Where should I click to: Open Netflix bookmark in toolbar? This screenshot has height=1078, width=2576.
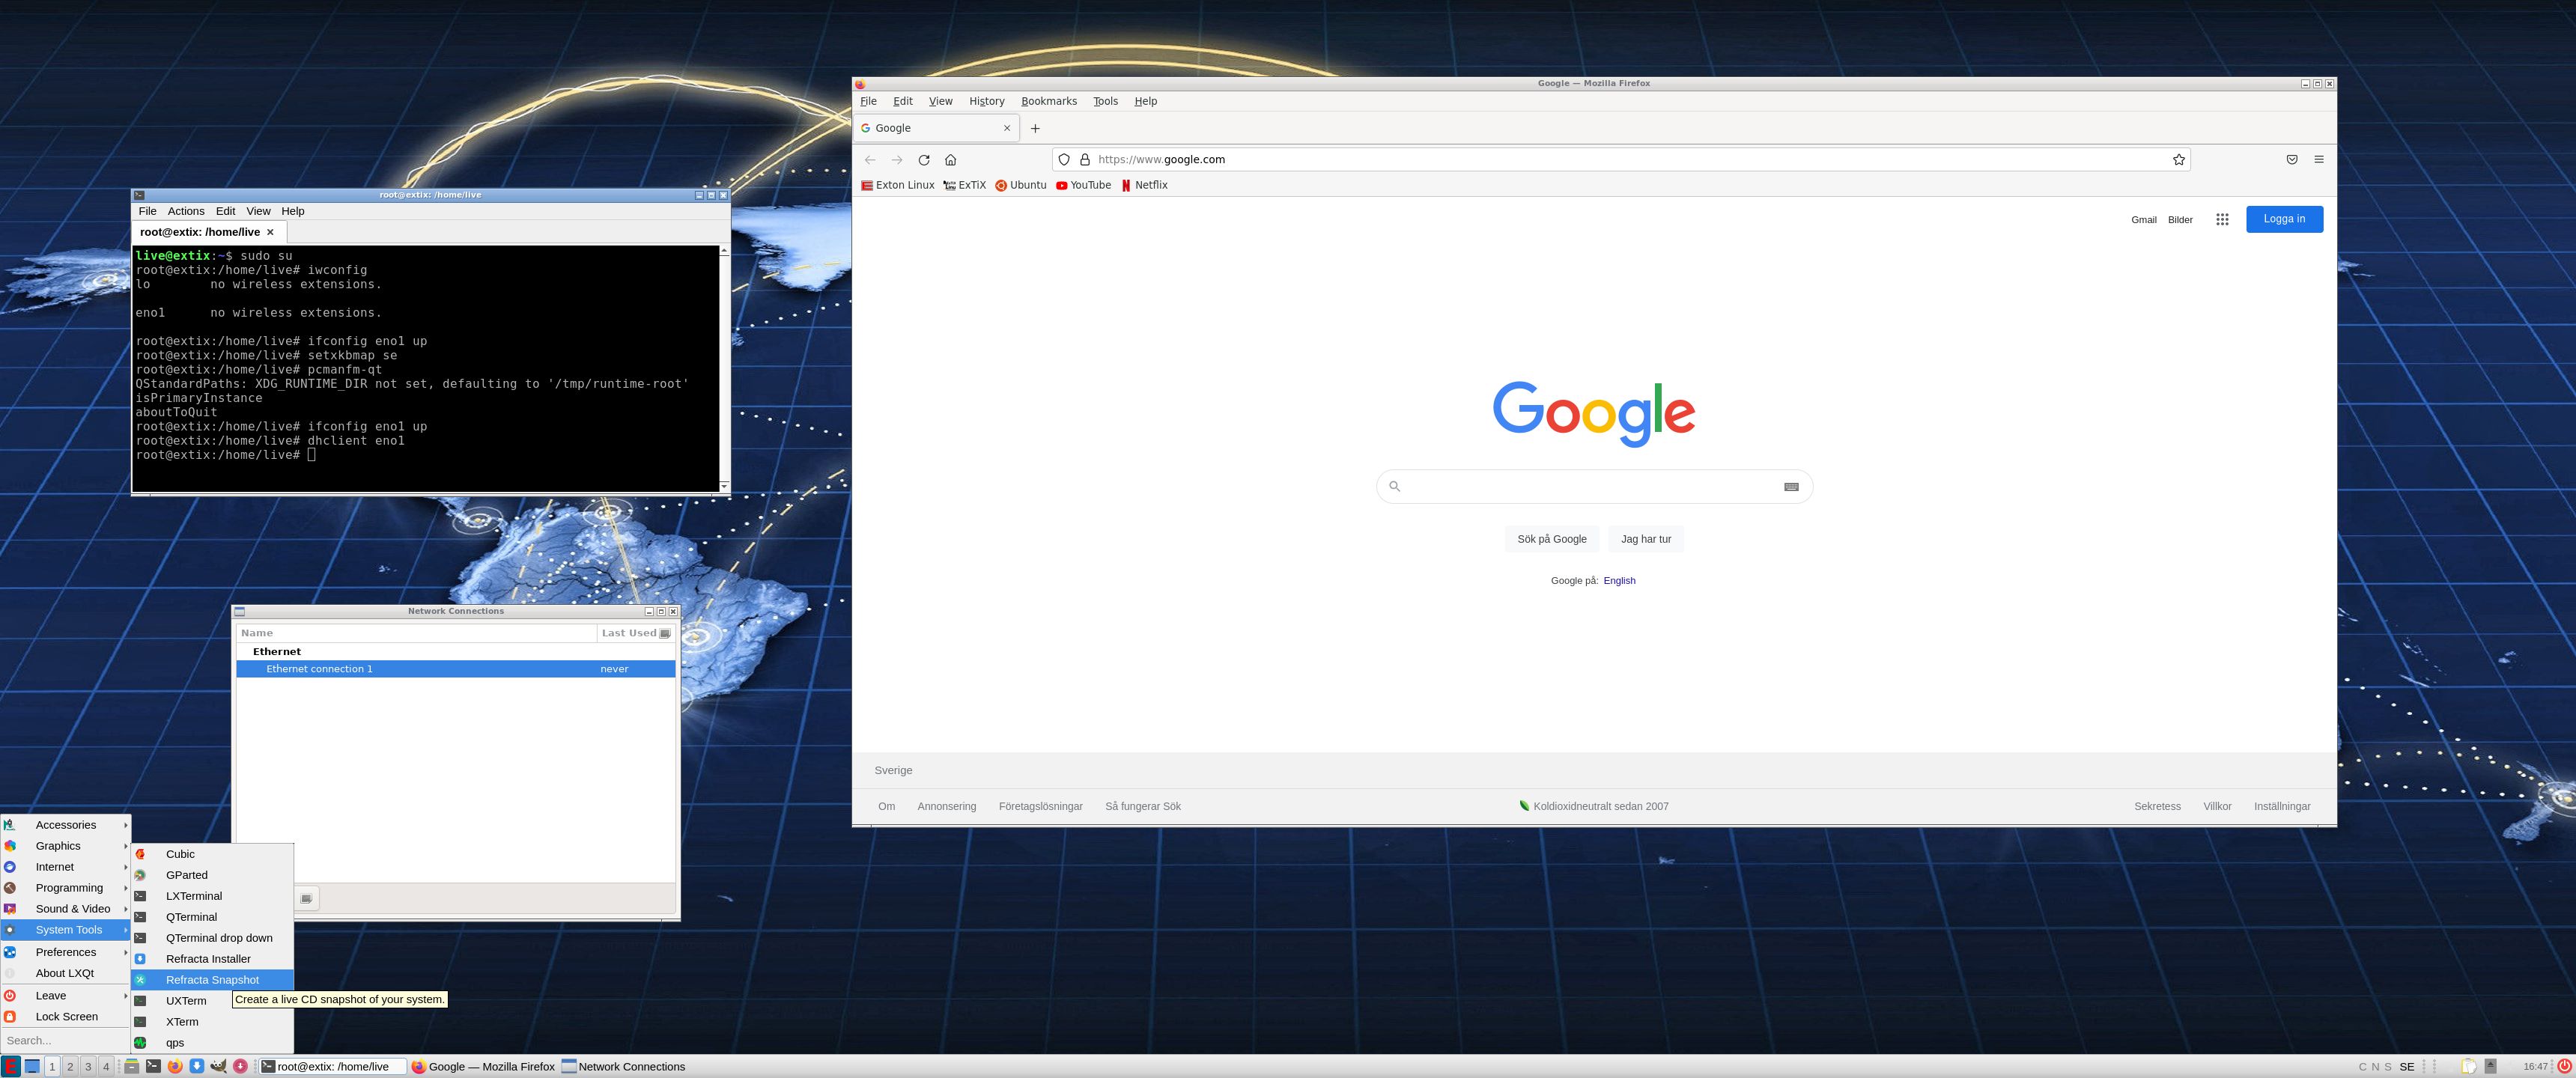[x=1144, y=185]
